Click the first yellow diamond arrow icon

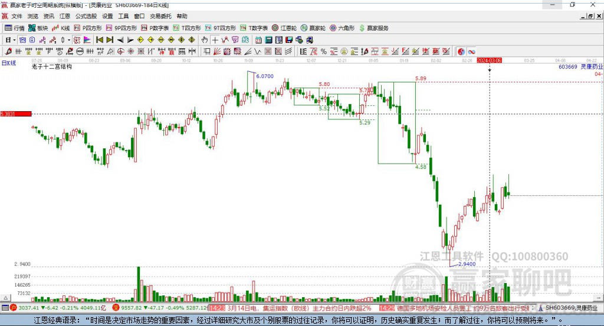140,39
